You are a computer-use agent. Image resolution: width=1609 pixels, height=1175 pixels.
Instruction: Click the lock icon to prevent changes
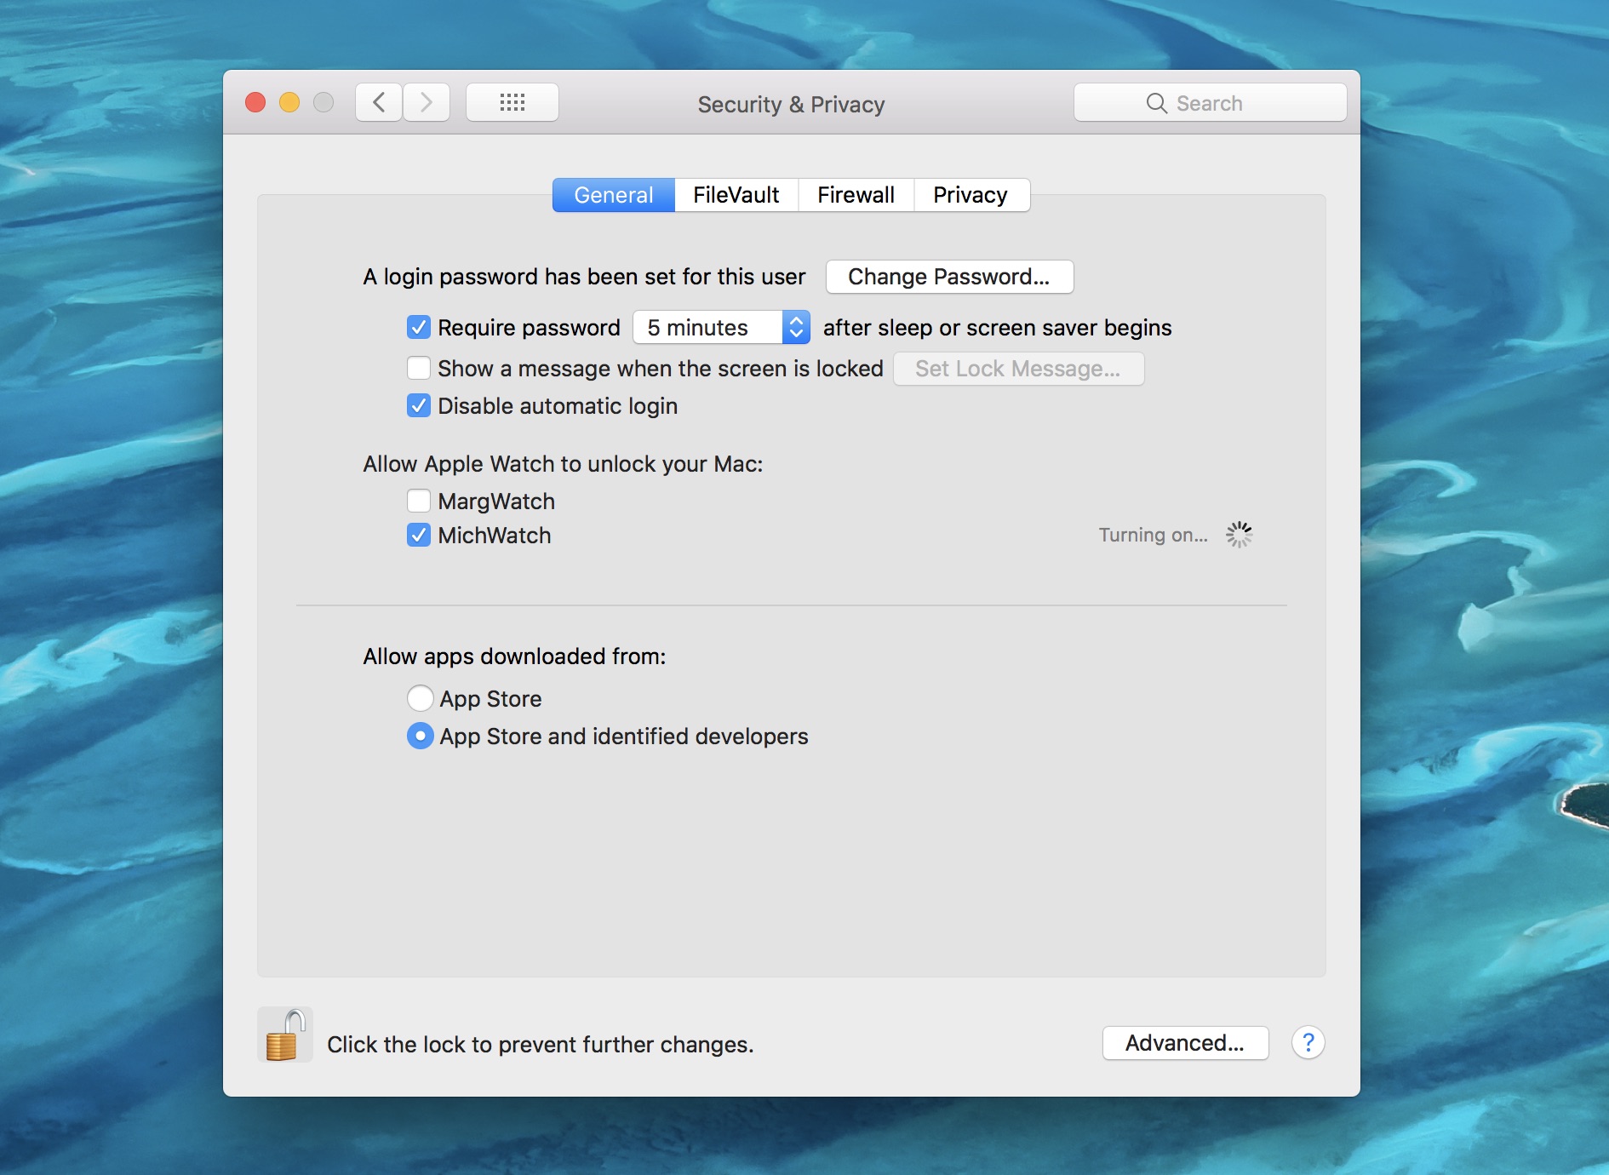click(x=284, y=1035)
